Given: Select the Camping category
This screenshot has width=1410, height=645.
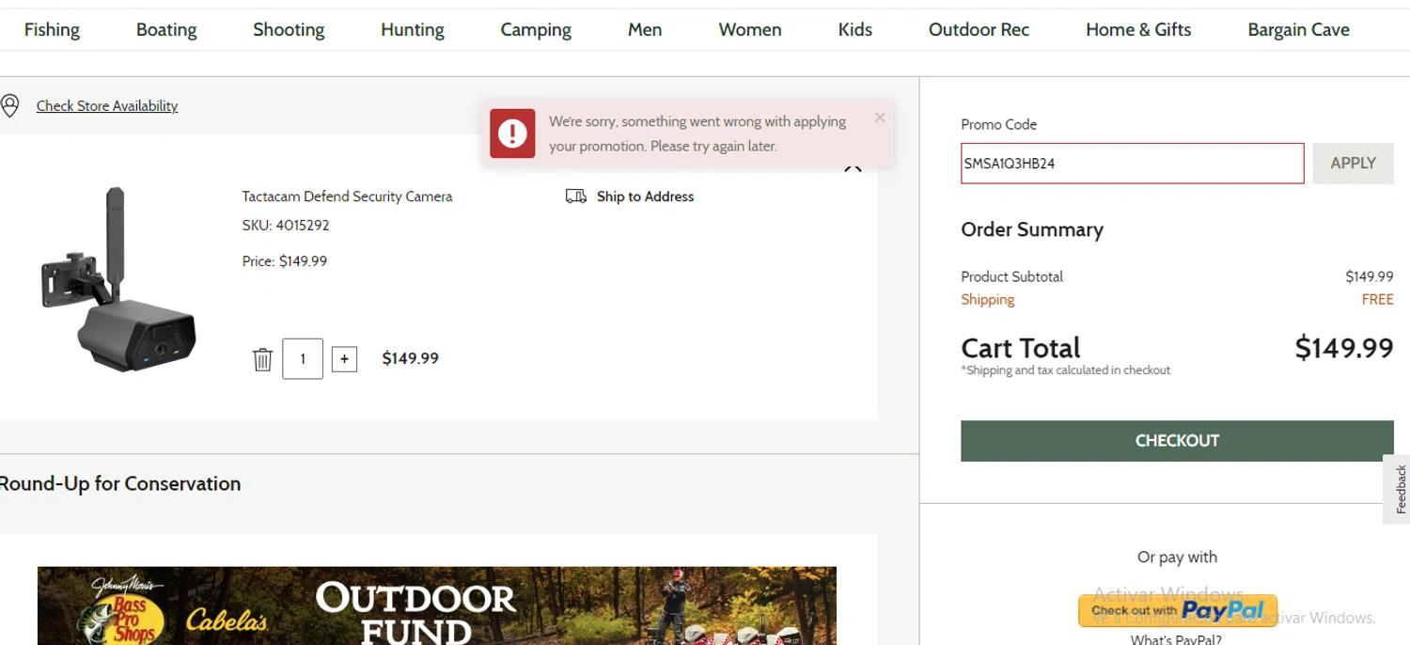Looking at the screenshot, I should pos(535,30).
